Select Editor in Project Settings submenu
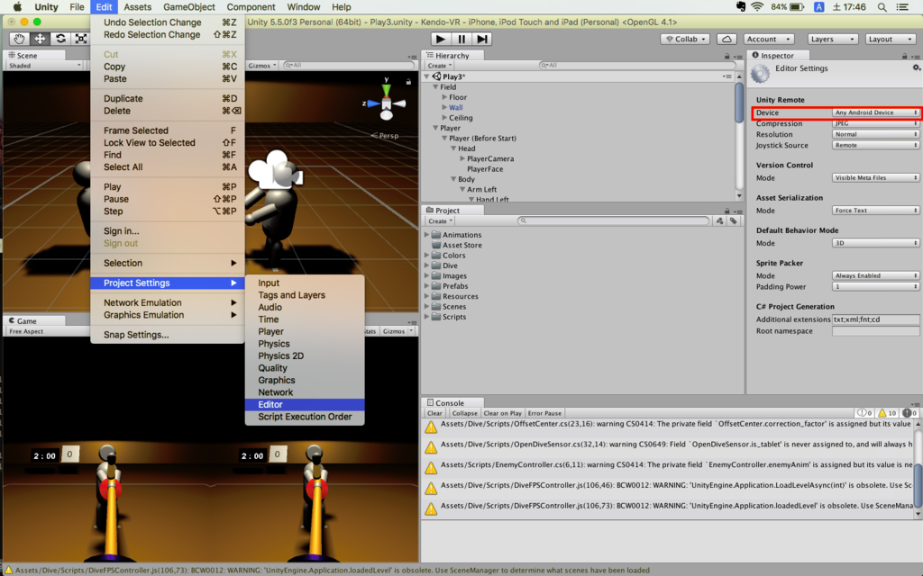The image size is (923, 576). click(305, 404)
